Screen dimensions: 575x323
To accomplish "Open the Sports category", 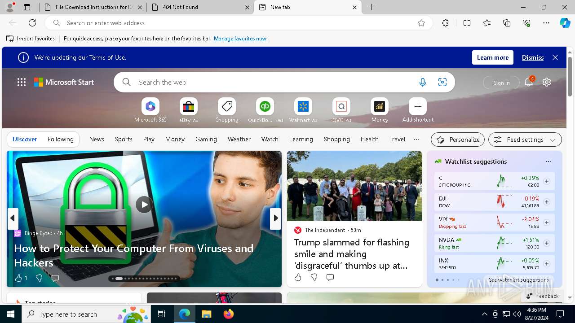I will pos(124,139).
